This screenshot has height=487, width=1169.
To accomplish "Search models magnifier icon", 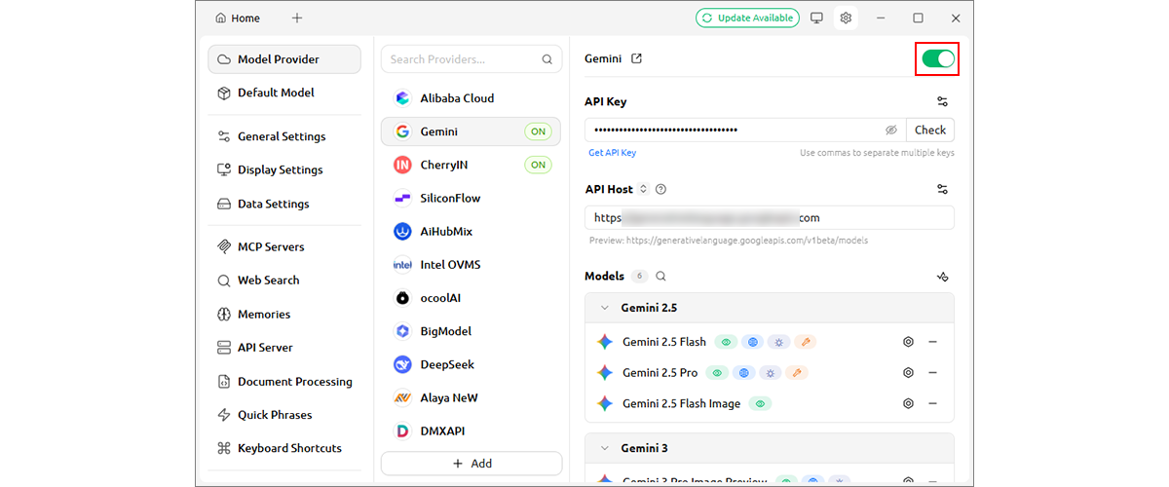I will point(660,277).
